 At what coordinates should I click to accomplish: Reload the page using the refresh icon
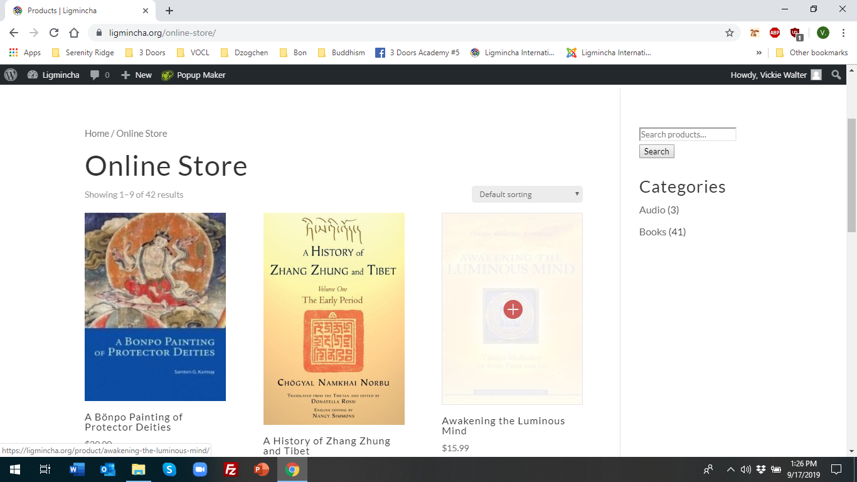coord(54,33)
